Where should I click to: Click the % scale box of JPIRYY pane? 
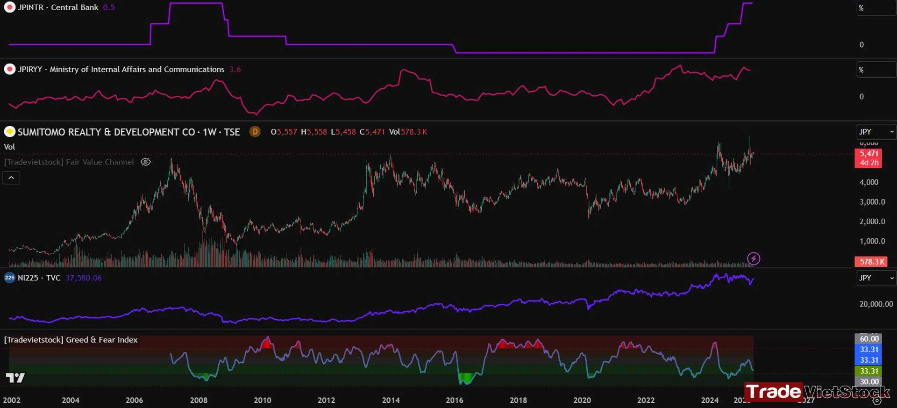[876, 70]
